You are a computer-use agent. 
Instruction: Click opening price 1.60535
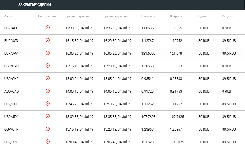[148, 28]
